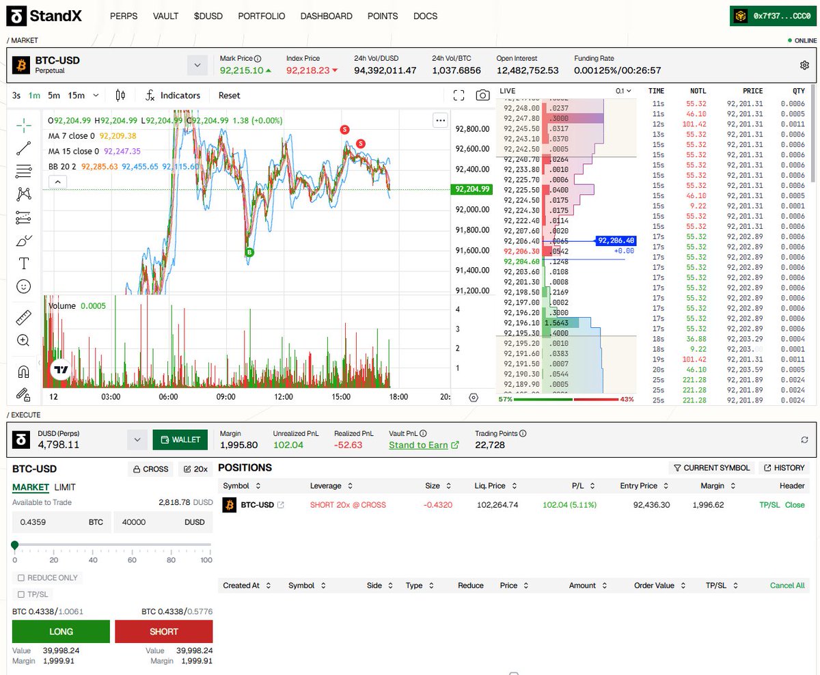Select the 15m timeframe

(x=77, y=96)
